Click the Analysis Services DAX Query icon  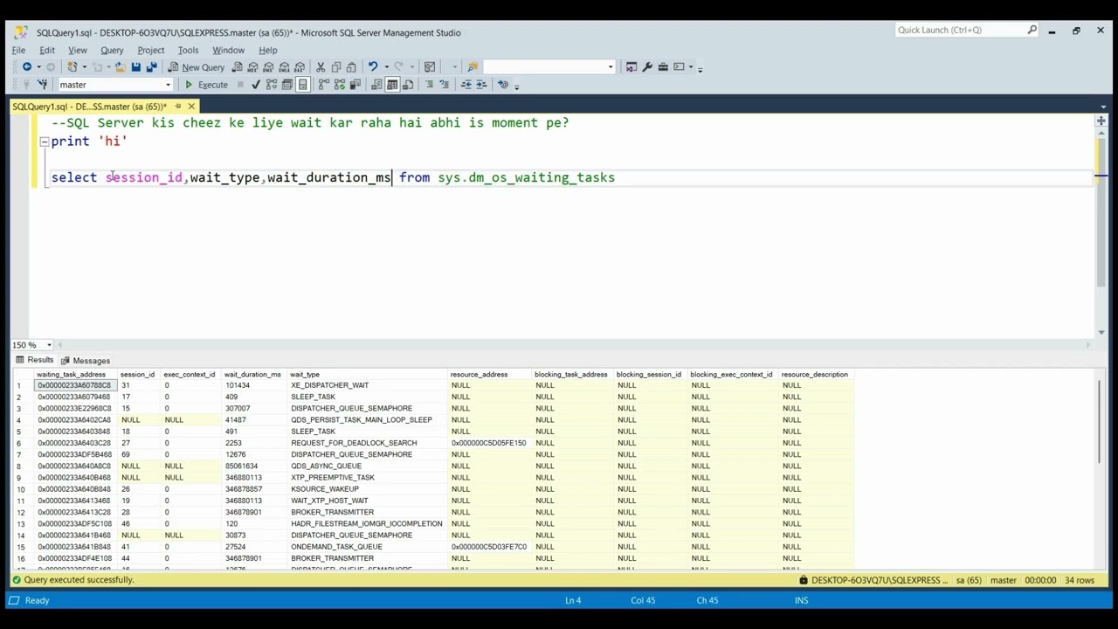300,66
